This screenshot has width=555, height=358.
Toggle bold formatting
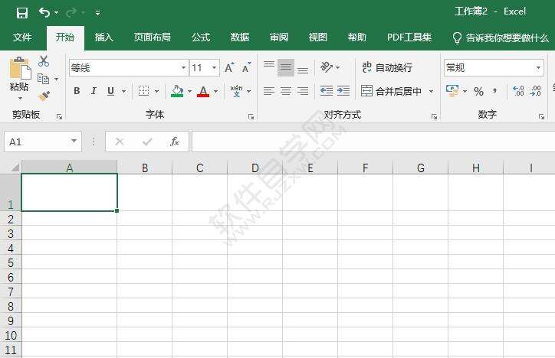click(77, 91)
